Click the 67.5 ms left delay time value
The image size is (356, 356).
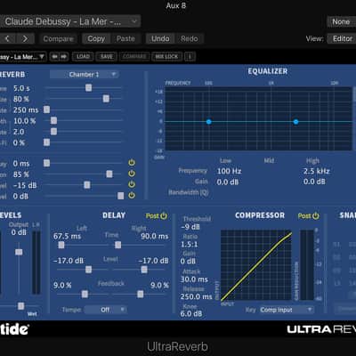coord(67,236)
